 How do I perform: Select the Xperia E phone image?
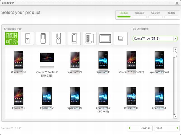click(x=103, y=60)
